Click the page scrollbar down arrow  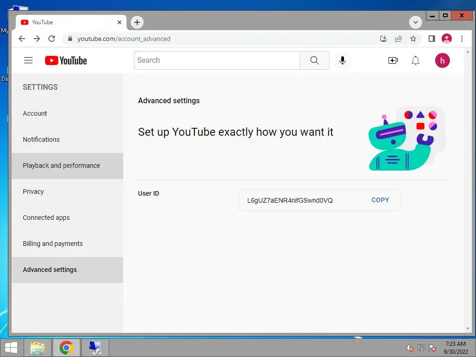(x=468, y=329)
